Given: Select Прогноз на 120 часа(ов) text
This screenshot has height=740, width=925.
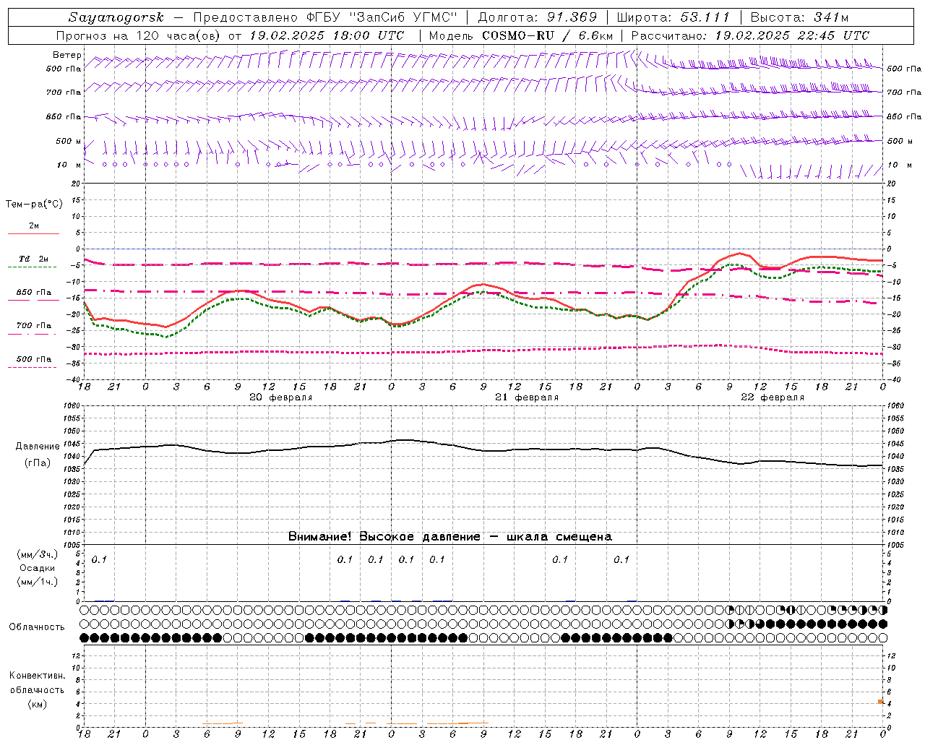Looking at the screenshot, I should (x=139, y=35).
